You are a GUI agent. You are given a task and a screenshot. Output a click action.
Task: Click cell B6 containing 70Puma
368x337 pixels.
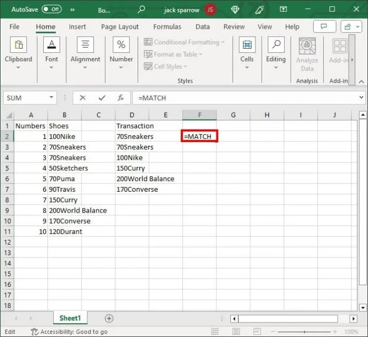65,178
